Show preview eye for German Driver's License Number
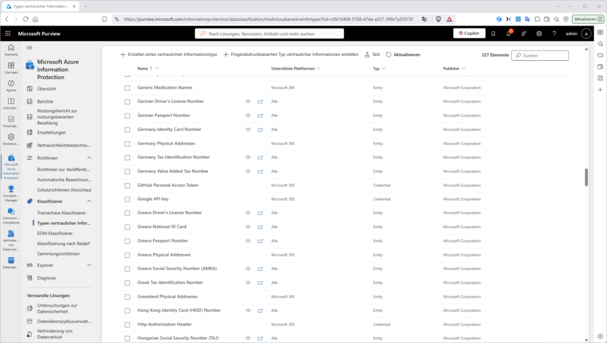This screenshot has height=343, width=607. point(248,101)
